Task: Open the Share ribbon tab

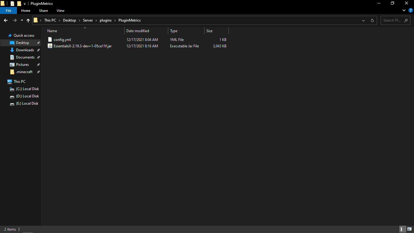Action: point(43,11)
